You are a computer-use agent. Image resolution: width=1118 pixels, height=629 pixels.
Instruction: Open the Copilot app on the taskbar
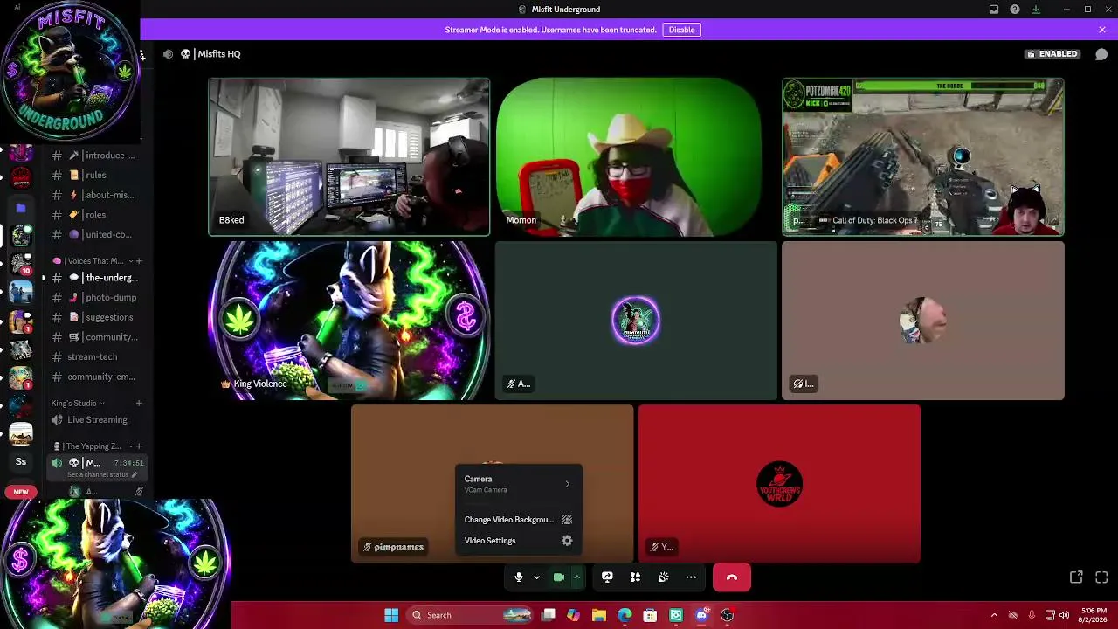point(573,615)
